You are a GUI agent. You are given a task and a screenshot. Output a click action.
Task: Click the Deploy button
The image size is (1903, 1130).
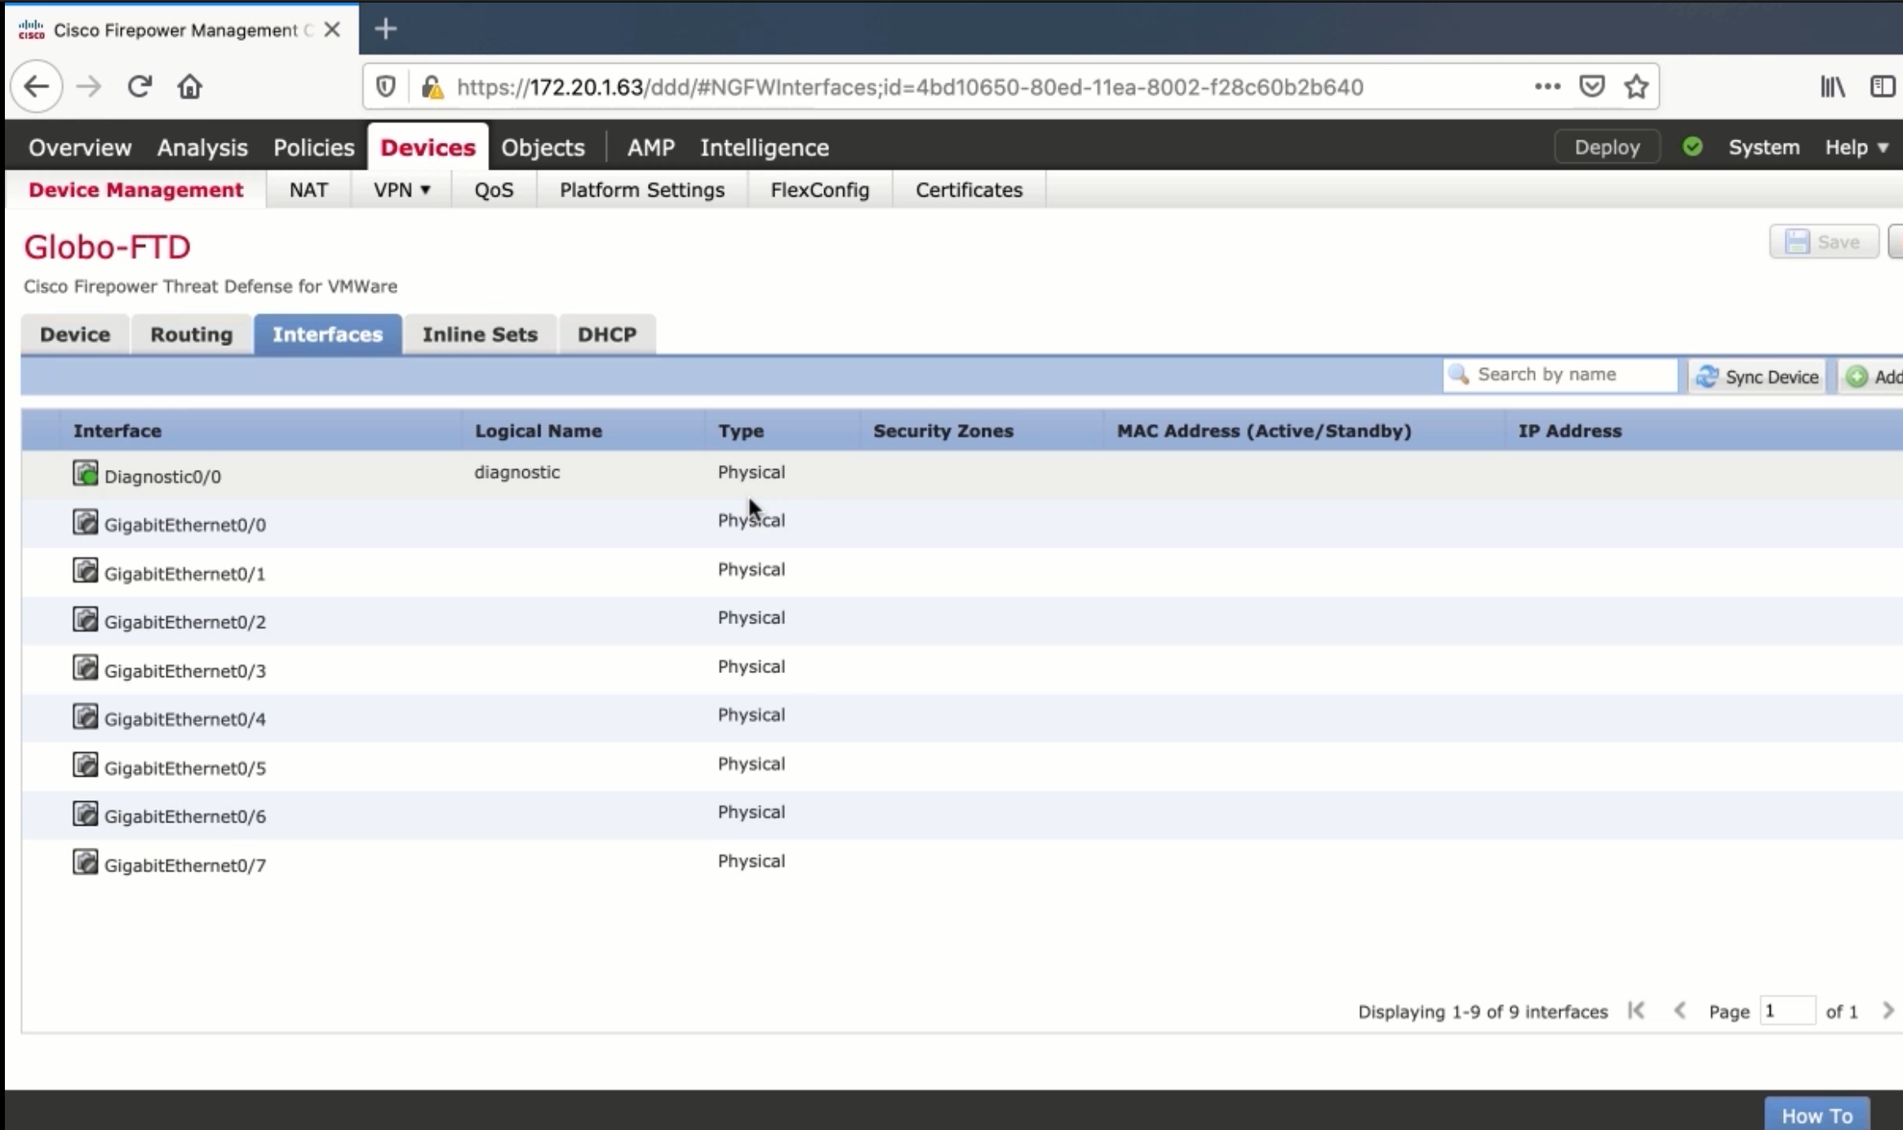(1607, 148)
